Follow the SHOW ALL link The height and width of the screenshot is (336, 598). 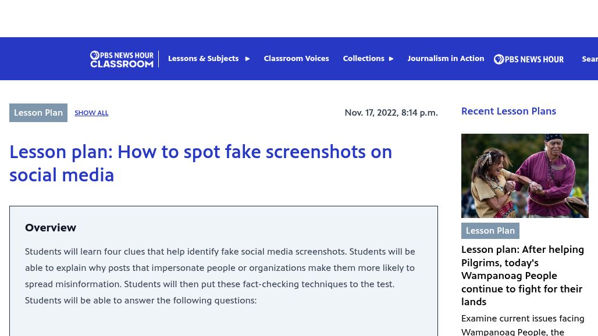coord(91,113)
